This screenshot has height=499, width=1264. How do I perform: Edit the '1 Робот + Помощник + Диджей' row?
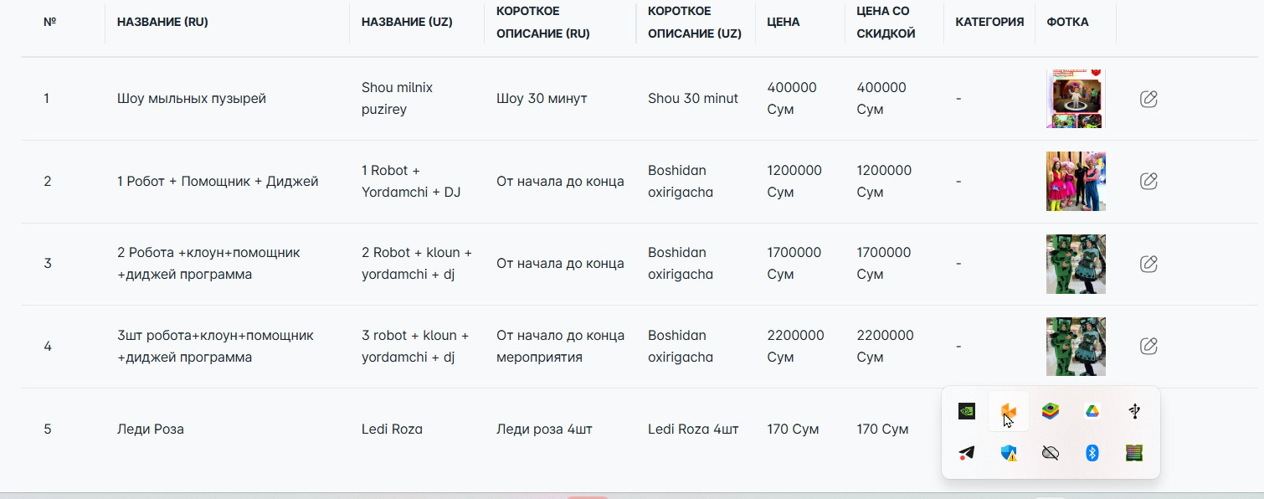(1148, 181)
